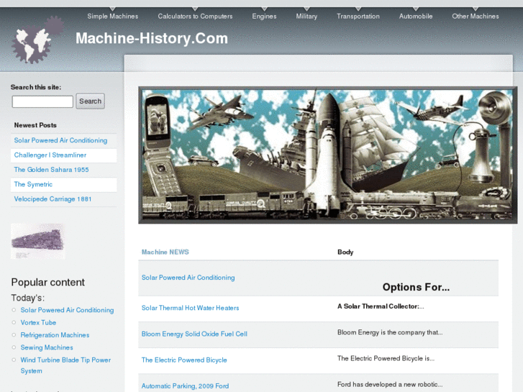Open Vortex Tube popular link
Image resolution: width=523 pixels, height=392 pixels.
click(x=38, y=323)
